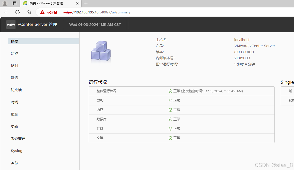294x170 pixels.
Task: Click the Single Sign-On section heading
Action: point(287,82)
